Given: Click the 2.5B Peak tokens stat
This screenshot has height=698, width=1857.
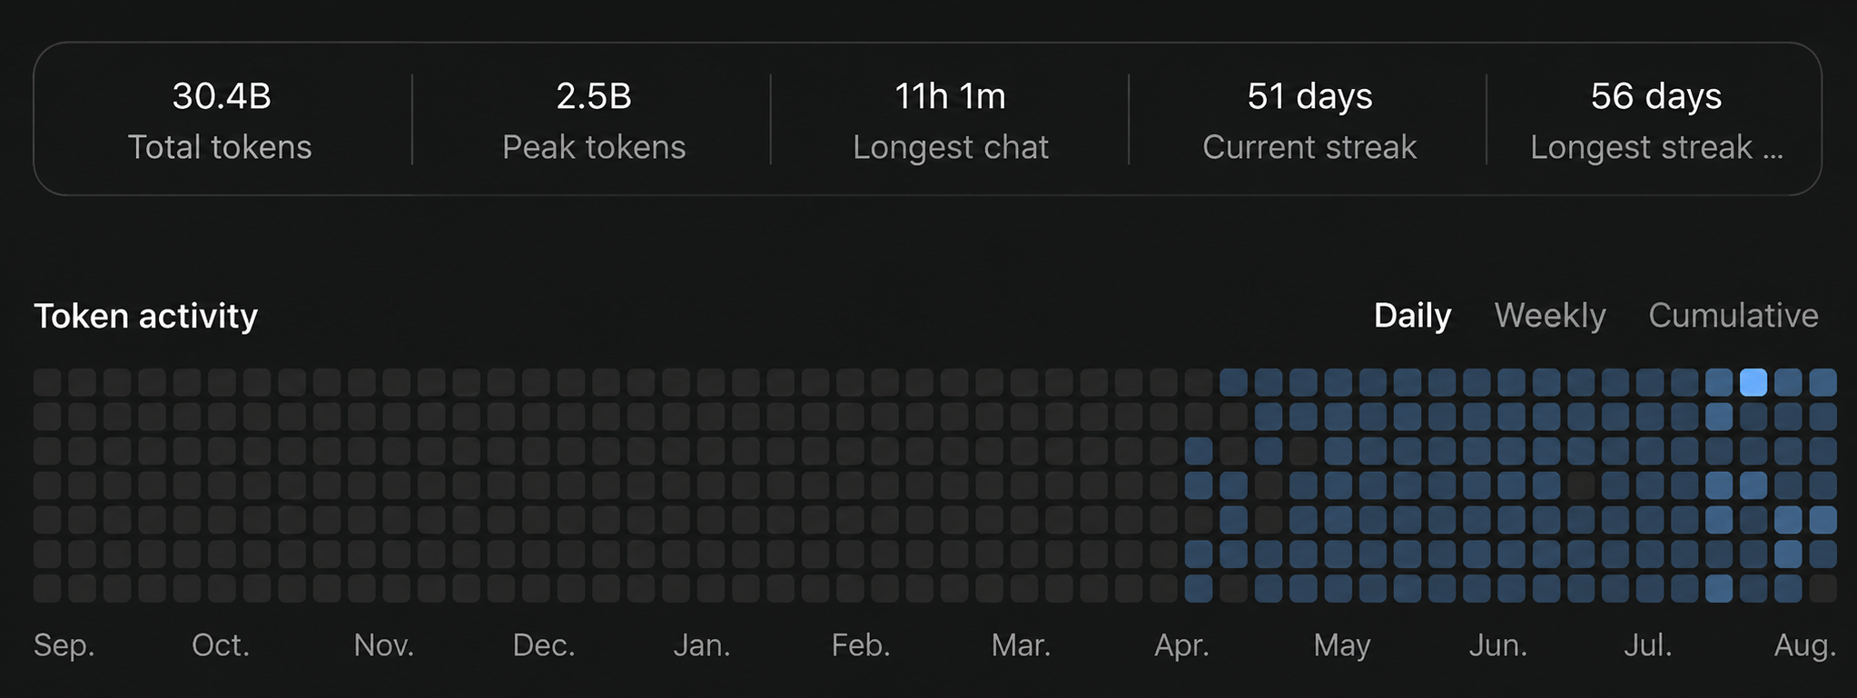Looking at the screenshot, I should click(594, 120).
